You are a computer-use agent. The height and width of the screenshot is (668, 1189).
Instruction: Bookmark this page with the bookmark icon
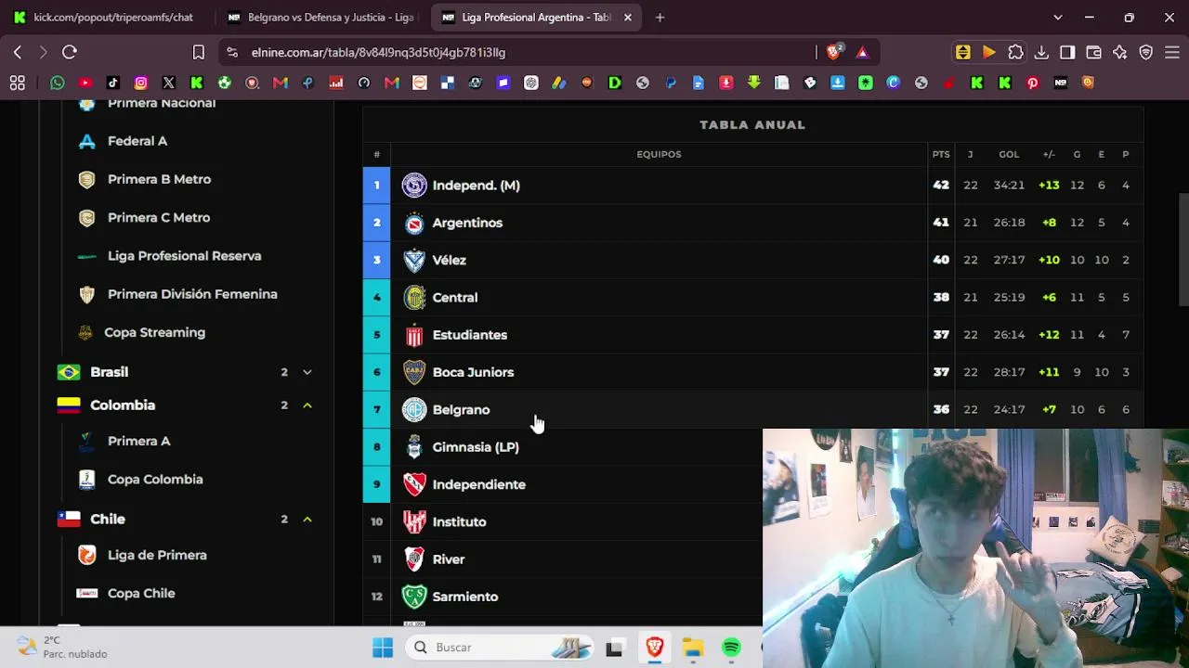[x=198, y=52]
